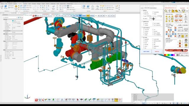The height and width of the screenshot is (106, 189).
Task: Click the Culling icon in ribbon
Action: click(84, 7)
